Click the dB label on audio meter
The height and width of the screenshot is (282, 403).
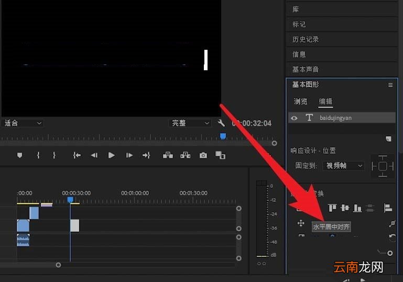(274, 255)
